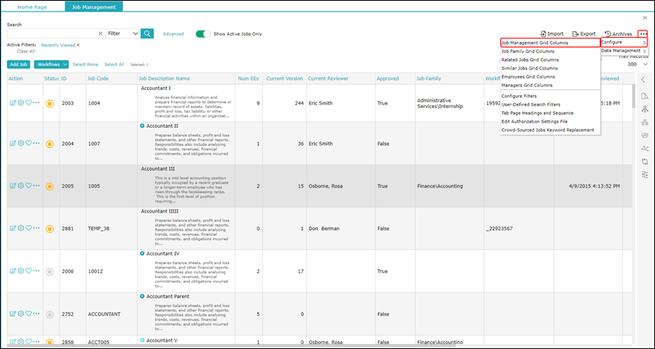Click into the Search text field
The width and height of the screenshot is (655, 349).
[x=51, y=33]
